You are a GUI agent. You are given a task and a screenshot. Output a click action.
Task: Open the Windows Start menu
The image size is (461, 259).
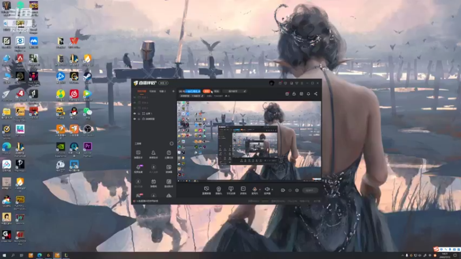[x=4, y=256]
